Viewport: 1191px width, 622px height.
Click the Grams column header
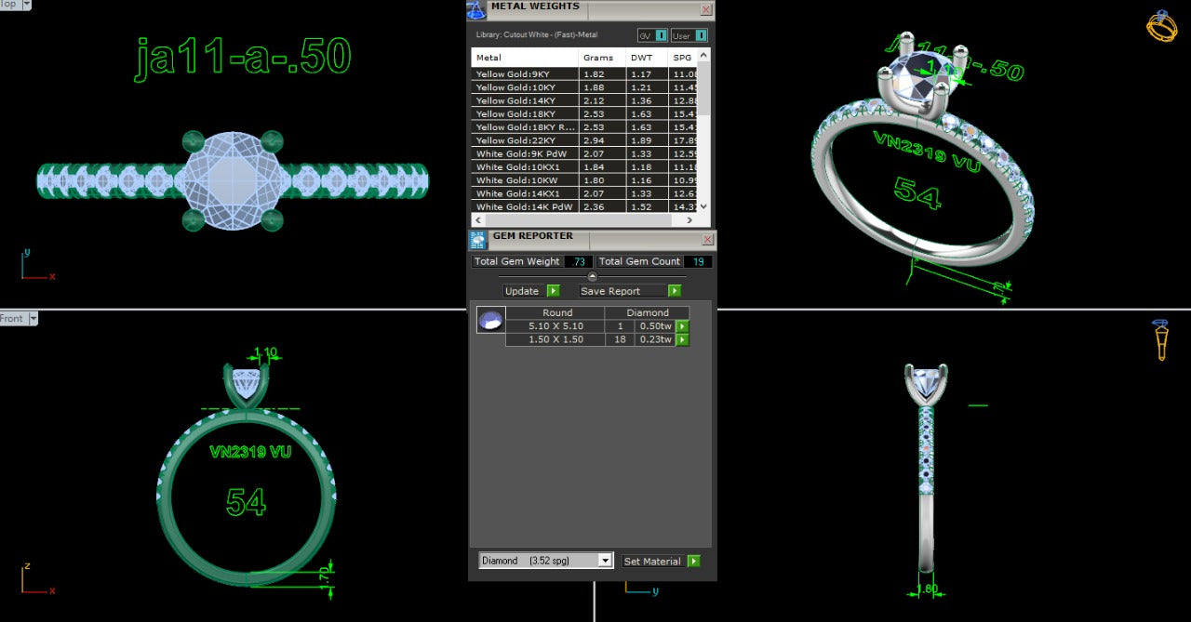click(603, 58)
